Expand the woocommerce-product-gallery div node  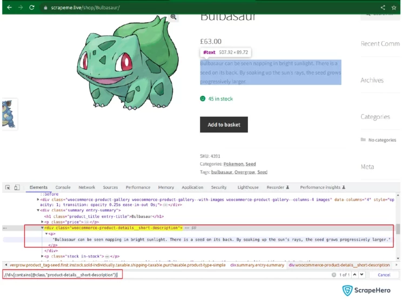coord(38,200)
